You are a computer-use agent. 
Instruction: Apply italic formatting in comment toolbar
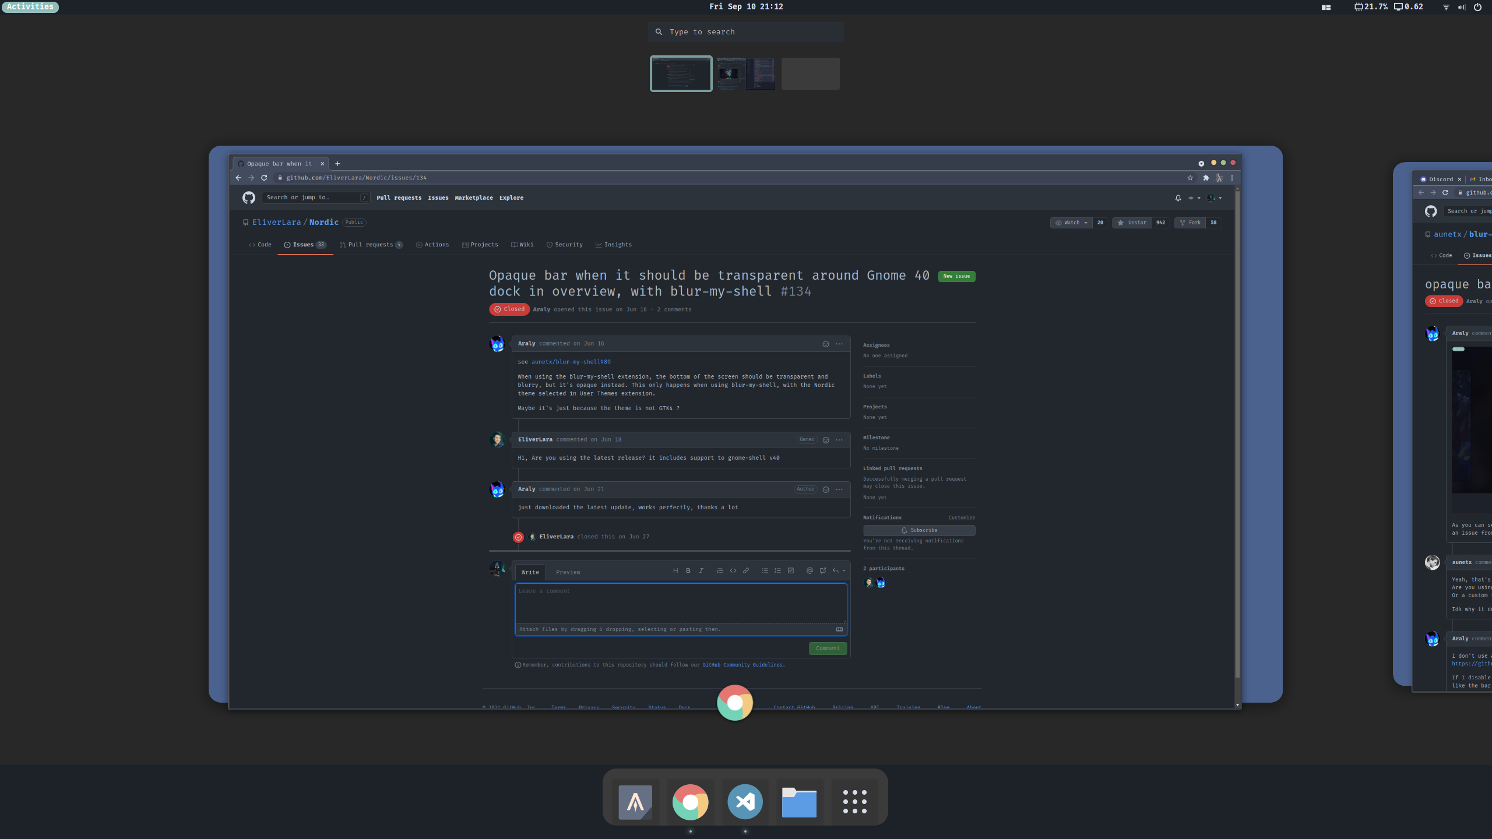[701, 570]
